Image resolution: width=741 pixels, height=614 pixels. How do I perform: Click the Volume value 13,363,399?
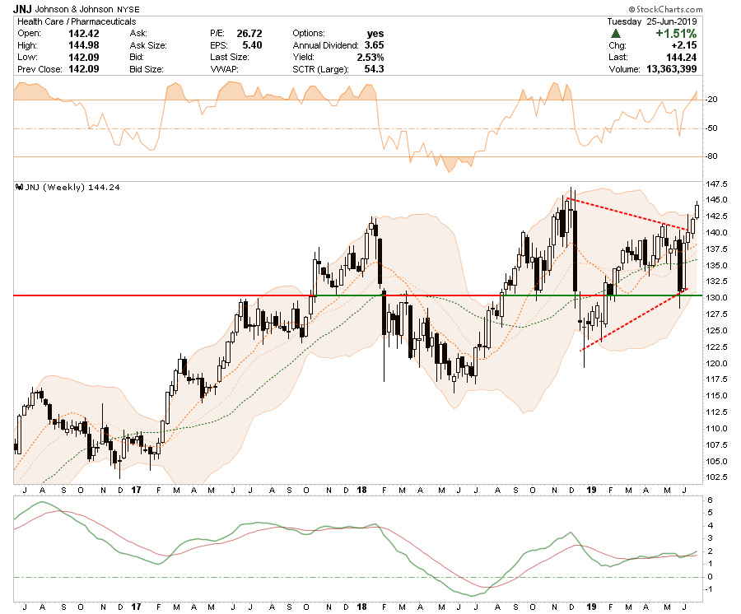coord(672,69)
